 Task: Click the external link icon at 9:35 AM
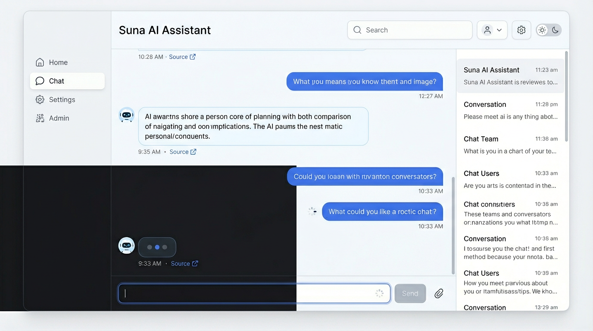(x=194, y=152)
